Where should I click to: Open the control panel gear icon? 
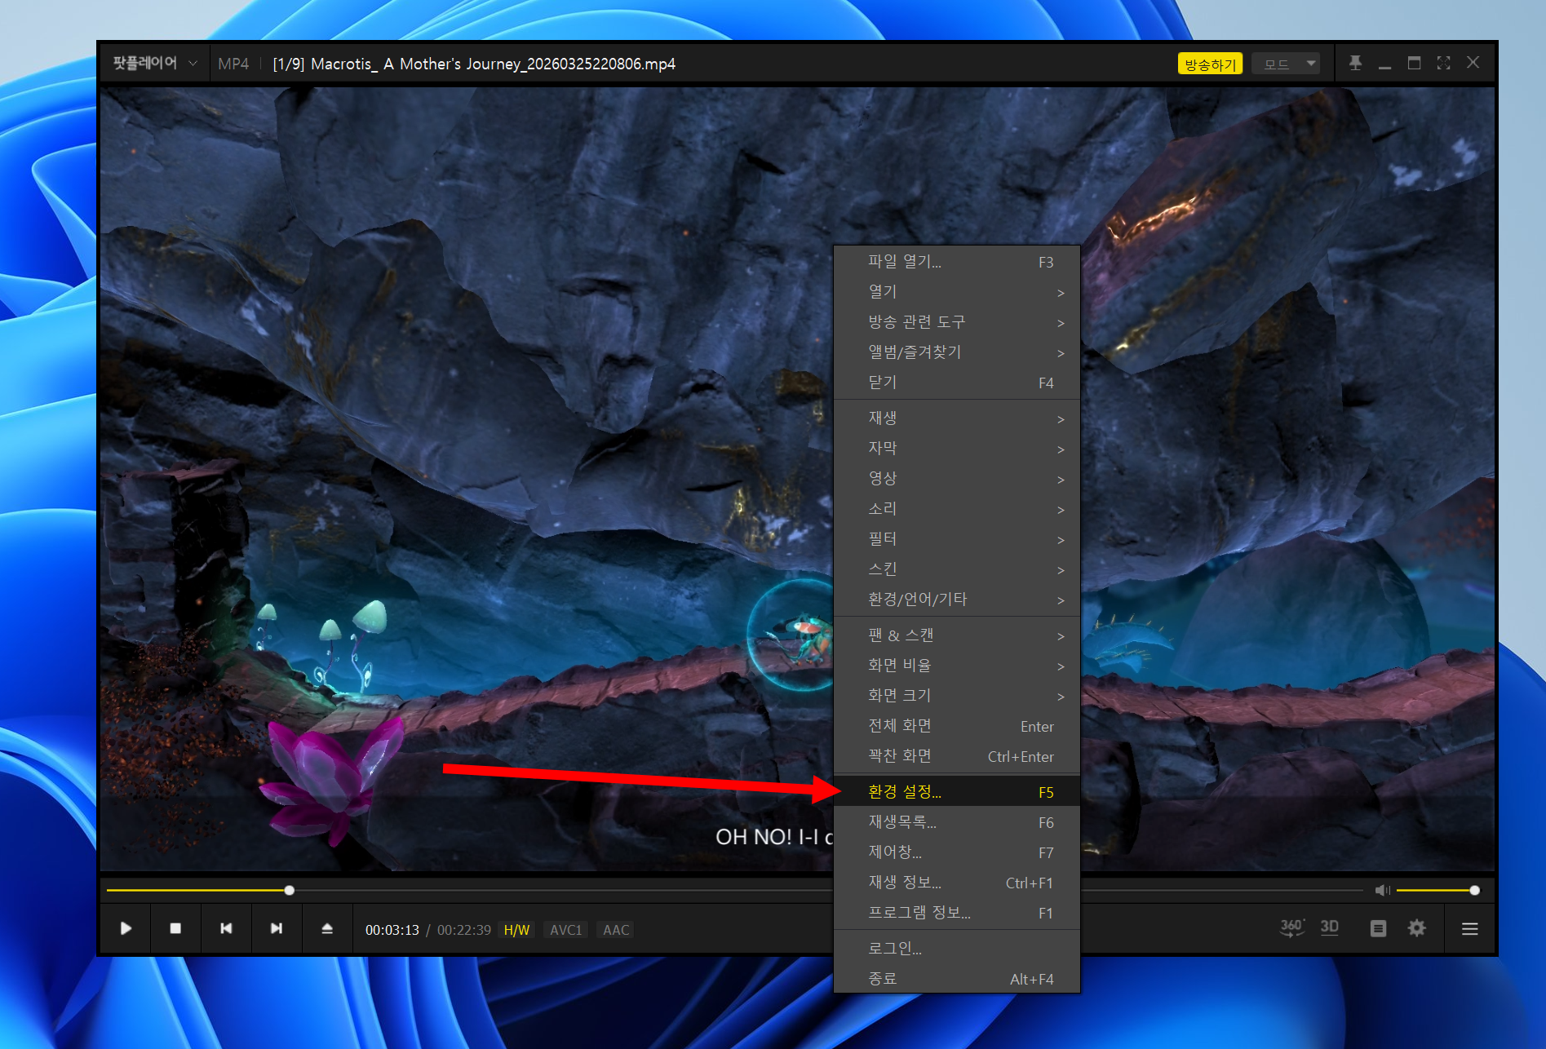1417,928
